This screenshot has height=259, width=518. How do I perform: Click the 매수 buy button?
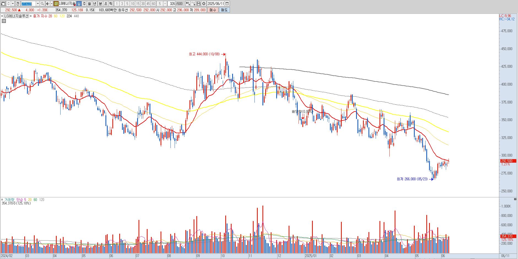tap(213, 10)
